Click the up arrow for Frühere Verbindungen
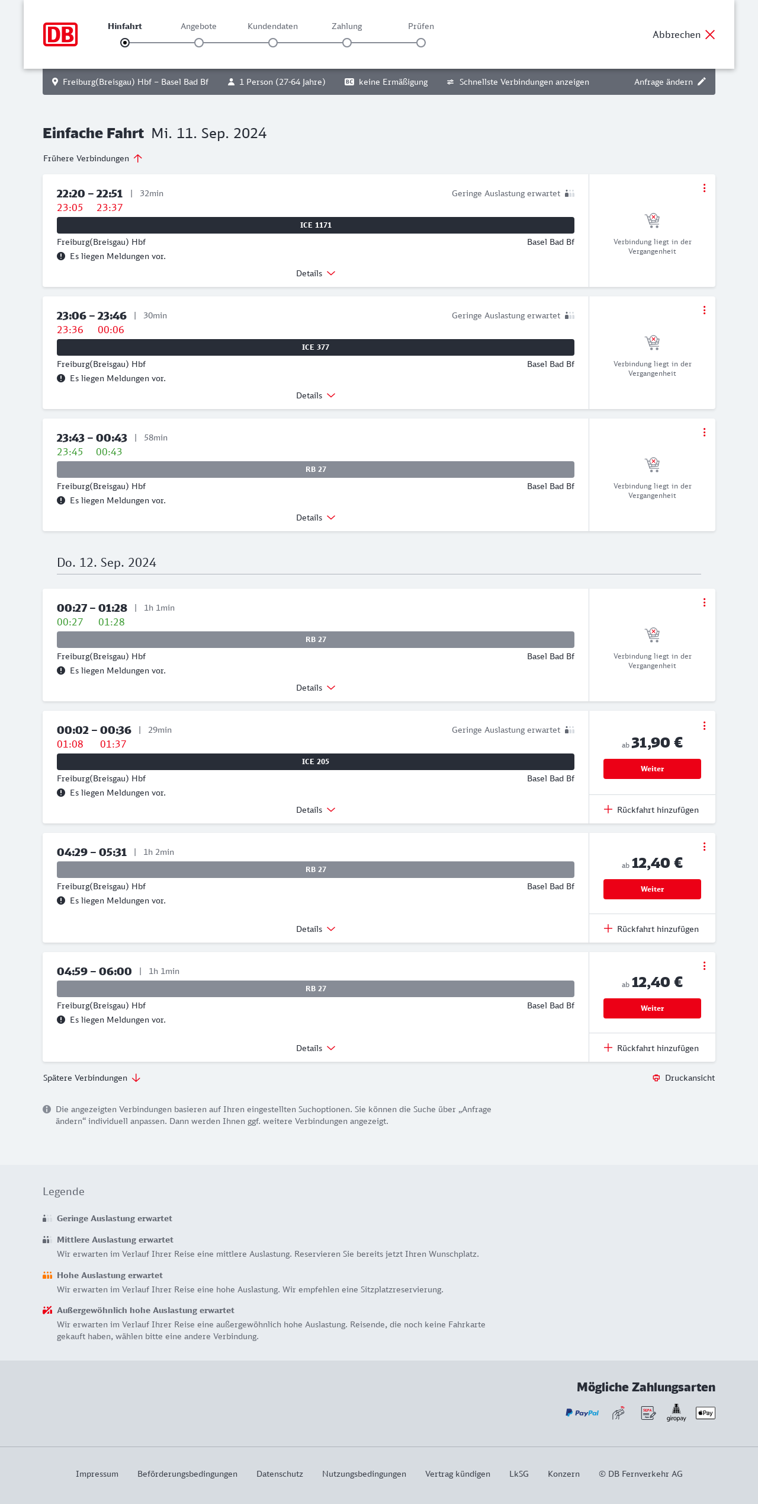 click(138, 158)
